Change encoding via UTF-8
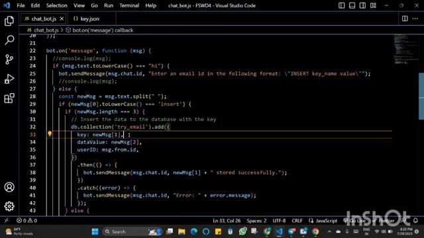The width and height of the screenshot is (424, 238). point(279,220)
